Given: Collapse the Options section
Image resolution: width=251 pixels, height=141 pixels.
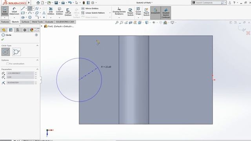Looking at the screenshot, I should (37, 60).
